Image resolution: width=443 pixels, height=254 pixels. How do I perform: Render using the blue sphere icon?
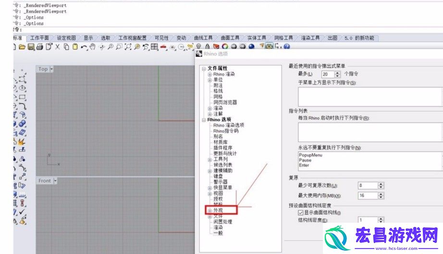point(251,46)
